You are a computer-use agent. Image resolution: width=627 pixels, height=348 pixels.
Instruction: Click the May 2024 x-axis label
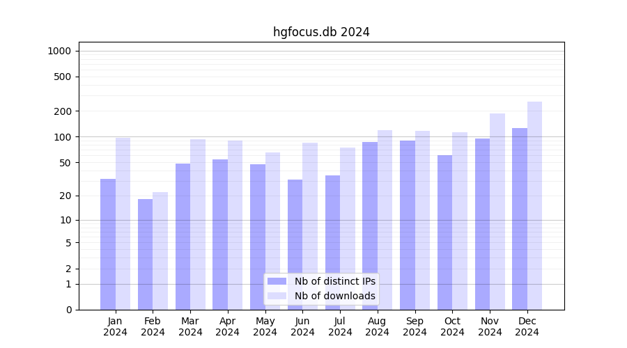point(265,326)
